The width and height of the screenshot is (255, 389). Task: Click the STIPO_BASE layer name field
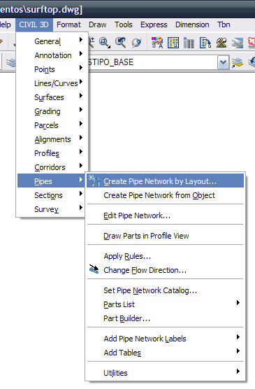tap(152, 62)
